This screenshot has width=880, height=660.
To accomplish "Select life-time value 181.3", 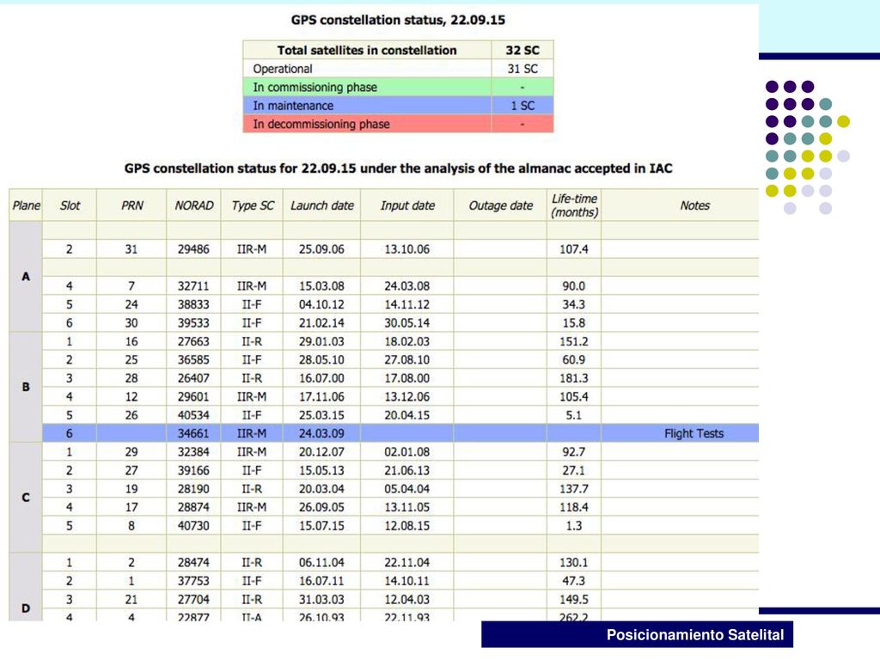I will pos(573,378).
